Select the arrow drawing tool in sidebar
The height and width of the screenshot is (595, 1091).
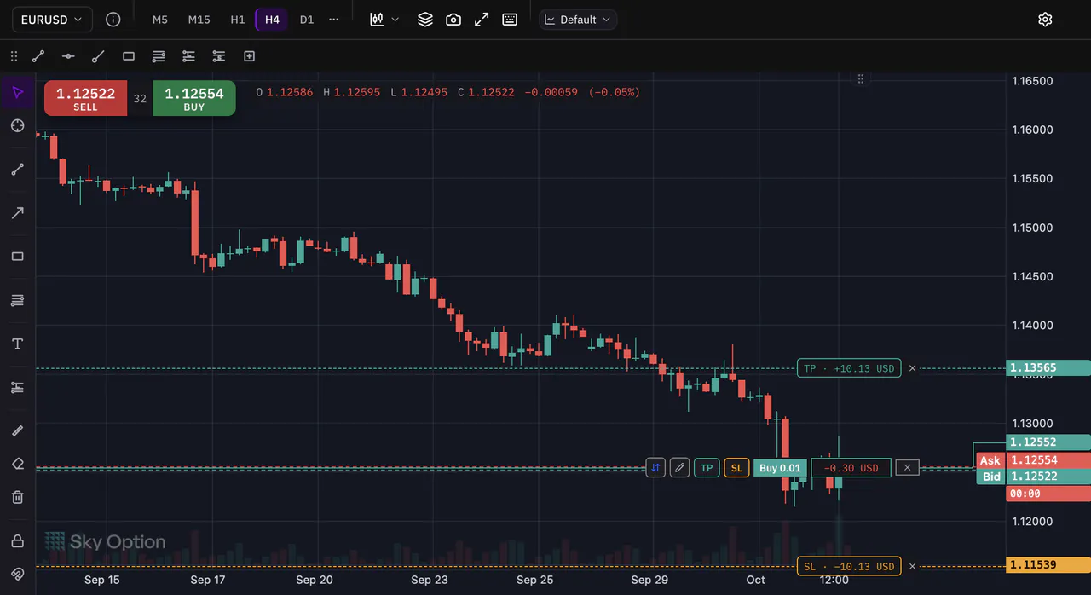tap(18, 212)
